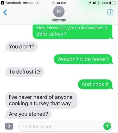118x133 pixels.
Task: Tap the 5:34 PM clock
Action: coord(59,3)
